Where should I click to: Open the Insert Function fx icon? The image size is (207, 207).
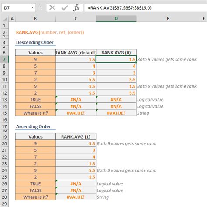tap(76, 8)
